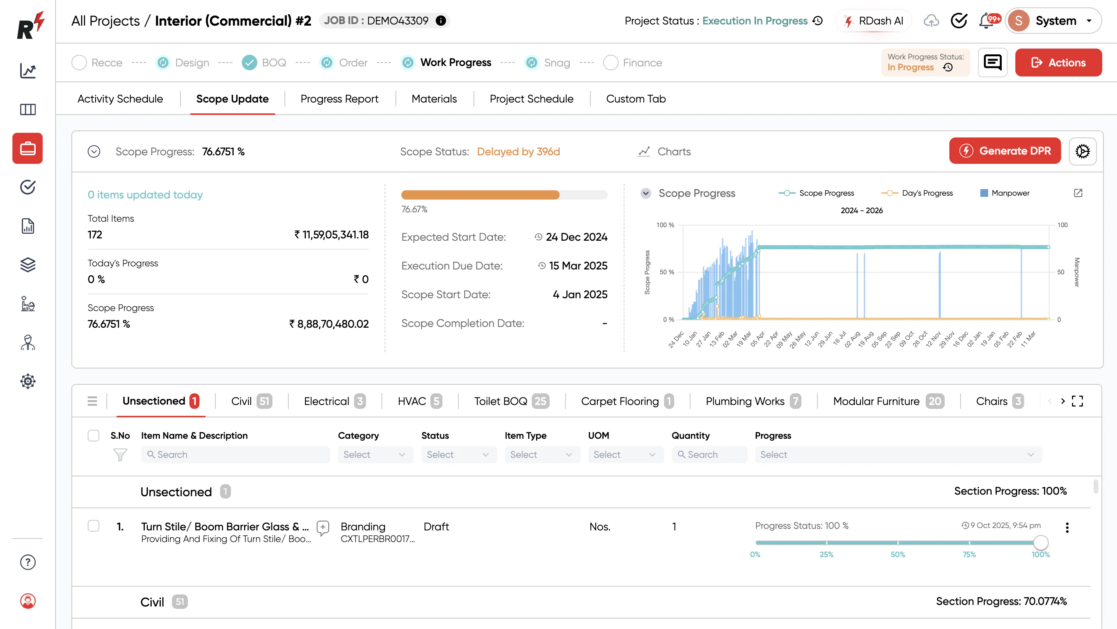This screenshot has height=629, width=1117.
Task: Open the briefcase projects sidebar icon
Action: point(28,148)
